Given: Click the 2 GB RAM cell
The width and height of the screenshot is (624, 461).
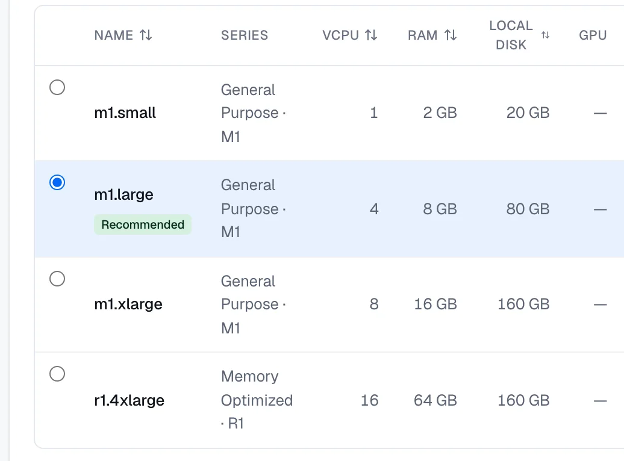Looking at the screenshot, I should 440,113.
